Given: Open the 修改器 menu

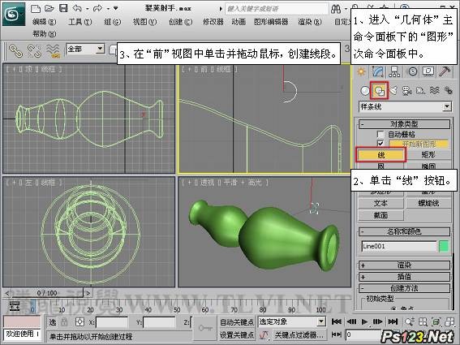Looking at the screenshot, I should tap(213, 22).
